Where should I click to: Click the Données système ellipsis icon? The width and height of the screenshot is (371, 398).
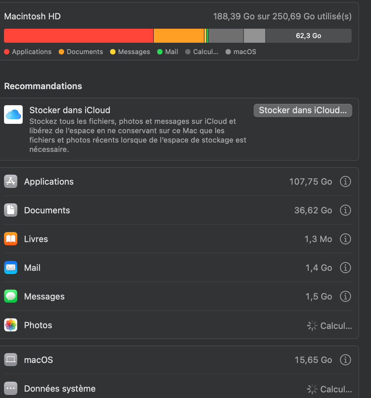11,389
